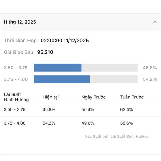Image resolution: width=161 pixels, height=161 pixels.
Task: Click the Thời Gian Họp label
Action: [x=21, y=41]
